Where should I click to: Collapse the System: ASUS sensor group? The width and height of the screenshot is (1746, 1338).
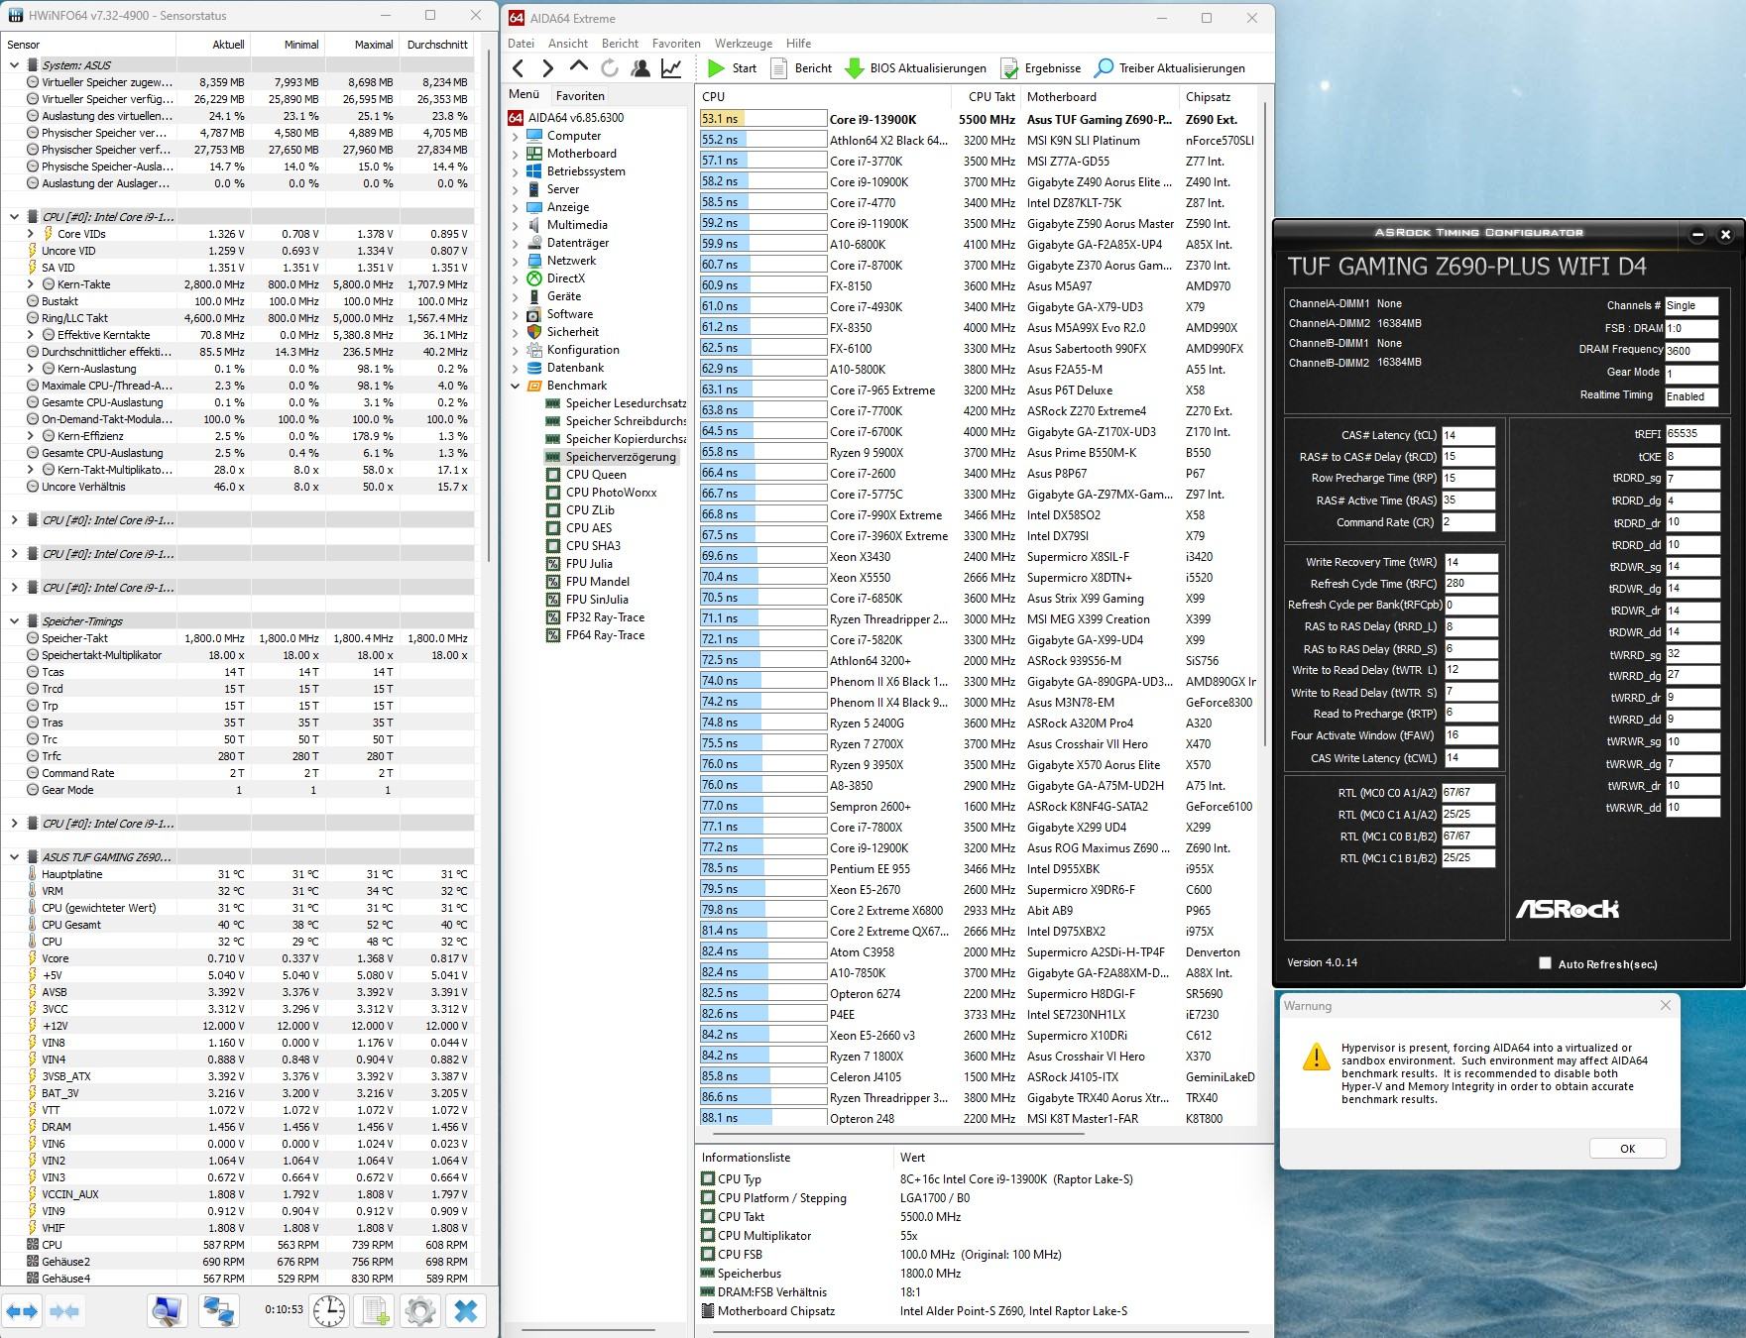pos(14,65)
